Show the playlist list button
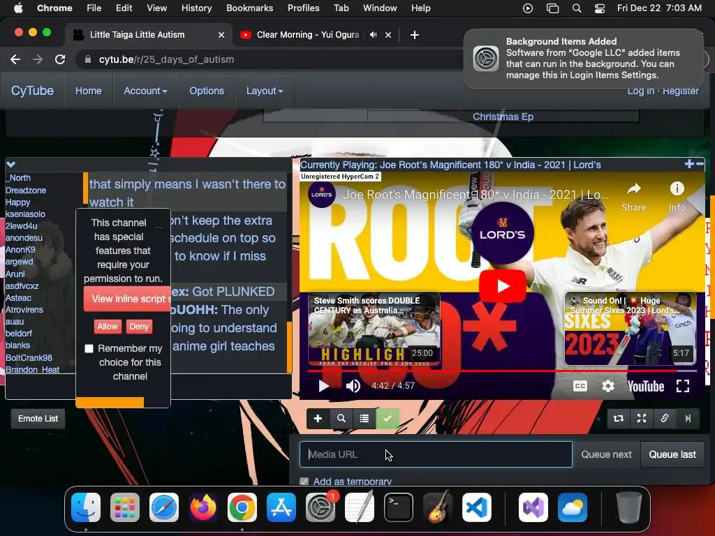The height and width of the screenshot is (536, 715). (364, 419)
